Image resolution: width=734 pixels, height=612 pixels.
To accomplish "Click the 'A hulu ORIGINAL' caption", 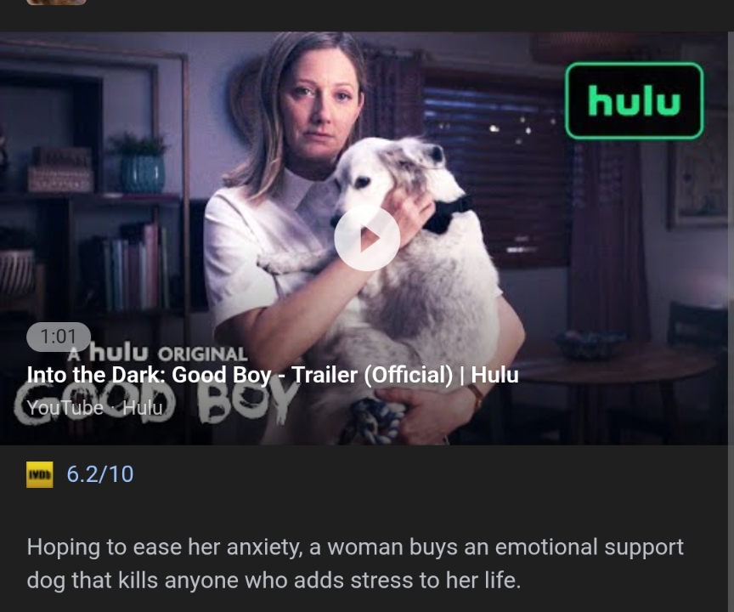I will 157,353.
